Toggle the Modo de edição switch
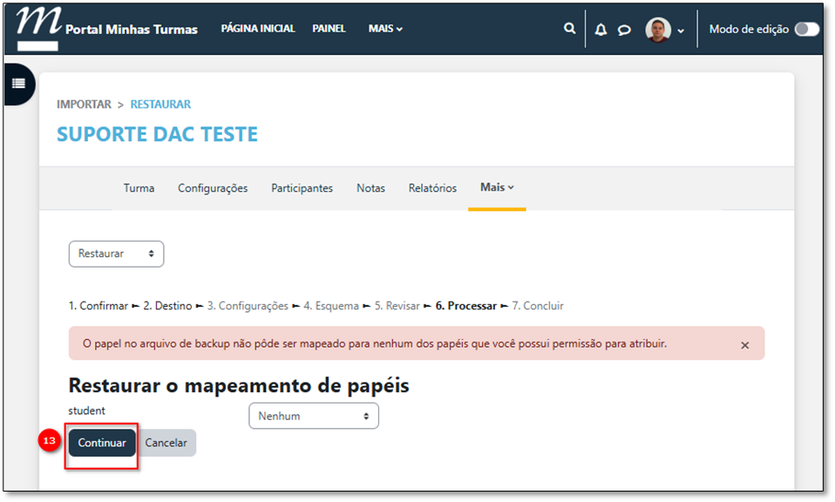The image size is (835, 502). pos(806,29)
